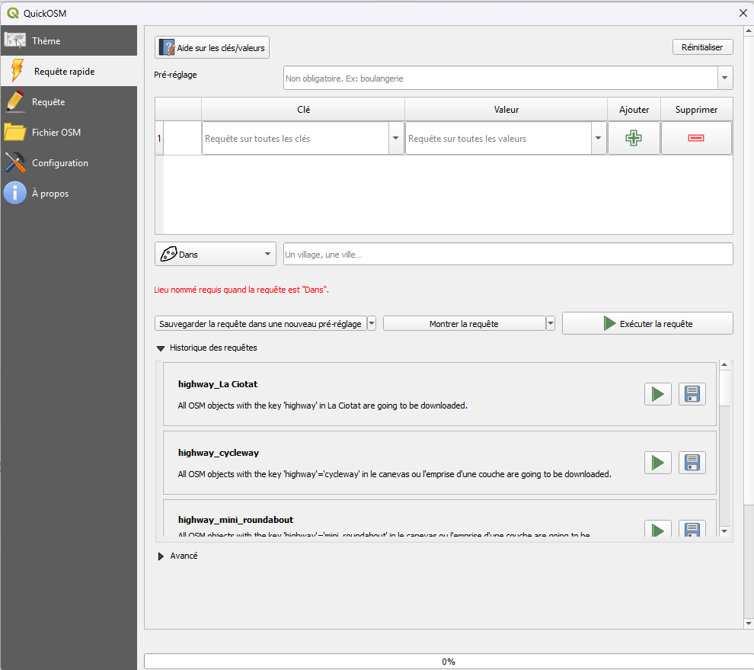Screen dimensions: 754x670
Task: Save the highway_cycleway query as preset
Action: pos(692,463)
